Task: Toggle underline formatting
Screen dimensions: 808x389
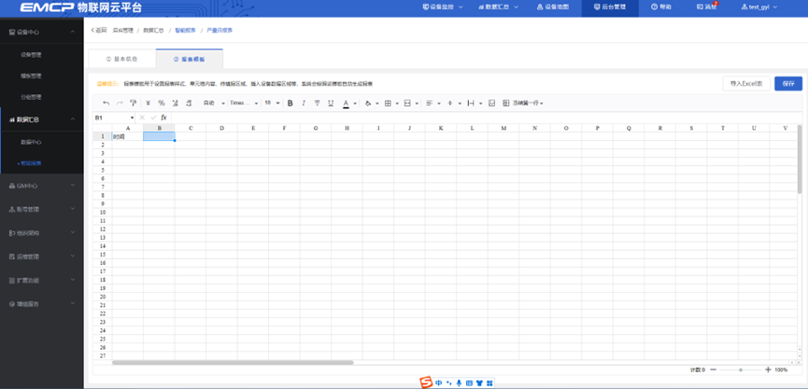Action: coord(331,103)
